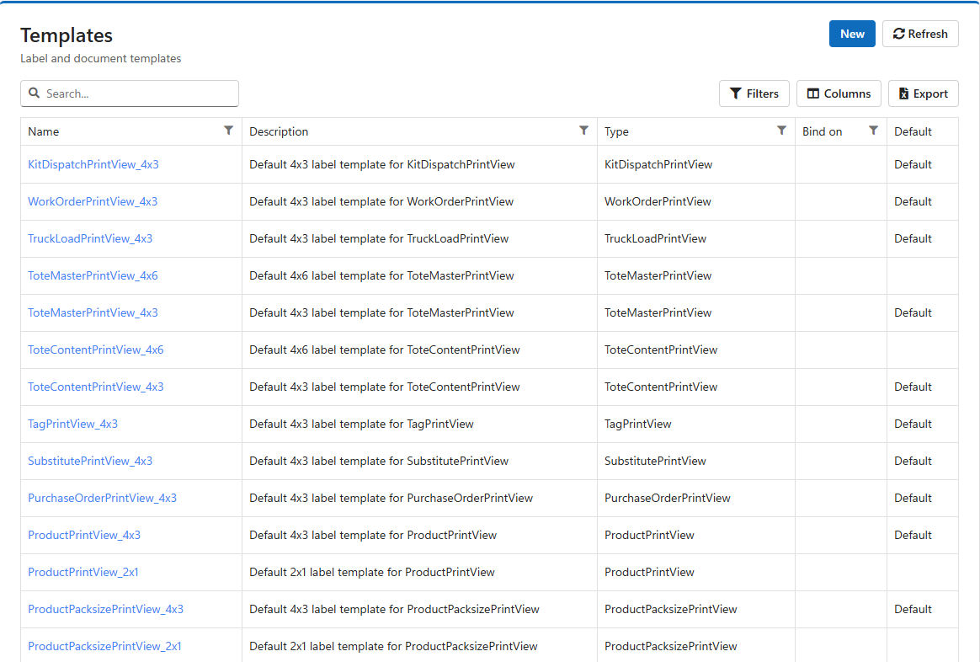980x662 pixels.
Task: Open the Filters panel
Action: point(754,93)
